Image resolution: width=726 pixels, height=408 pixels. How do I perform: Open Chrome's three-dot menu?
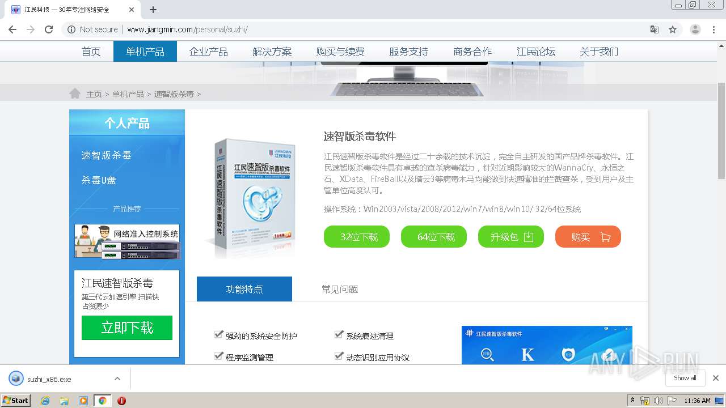click(x=714, y=29)
